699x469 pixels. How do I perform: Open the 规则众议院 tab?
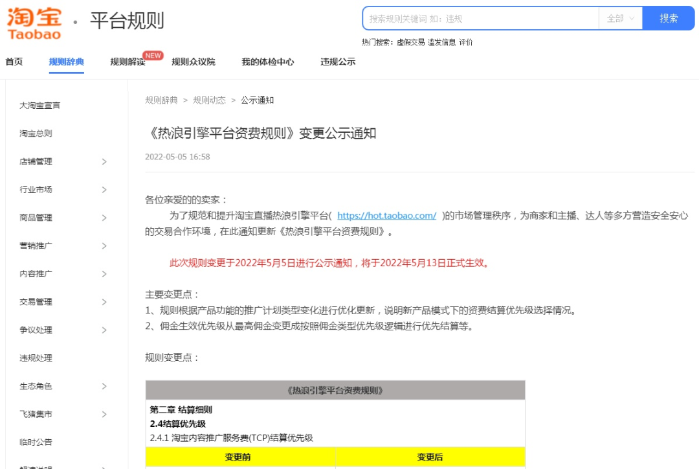point(193,62)
